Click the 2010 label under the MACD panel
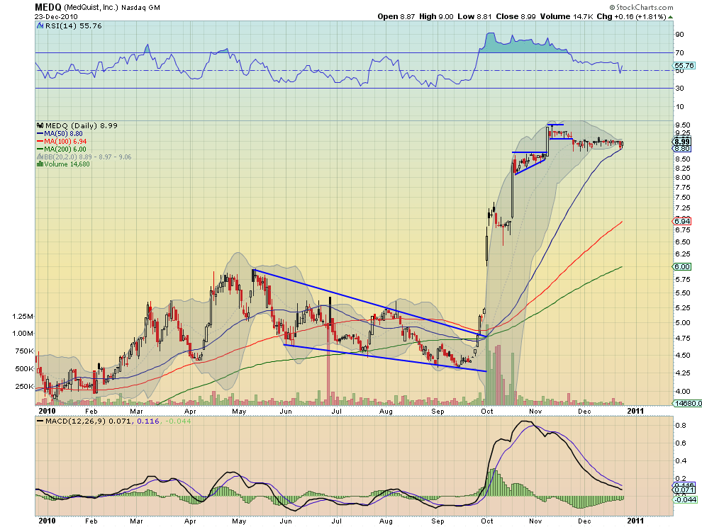702x527 pixels. [47, 521]
